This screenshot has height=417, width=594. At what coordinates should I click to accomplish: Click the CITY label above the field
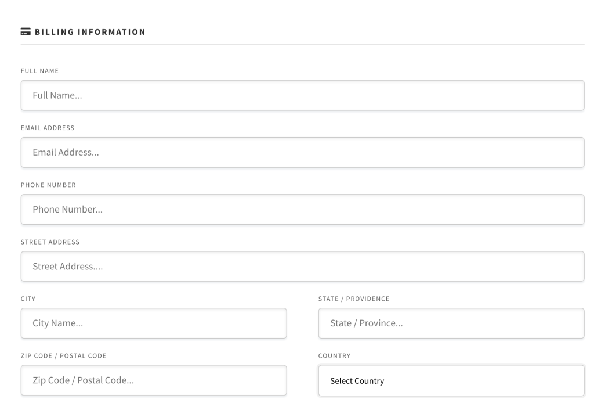pos(28,299)
